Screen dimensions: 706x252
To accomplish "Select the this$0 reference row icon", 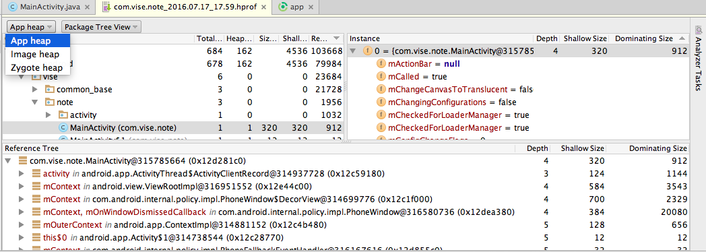I will [36, 237].
